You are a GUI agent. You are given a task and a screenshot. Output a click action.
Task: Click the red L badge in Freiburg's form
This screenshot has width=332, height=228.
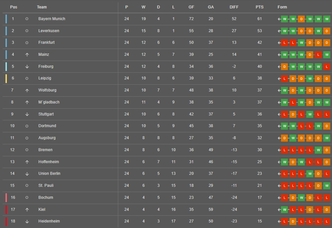[326, 67]
